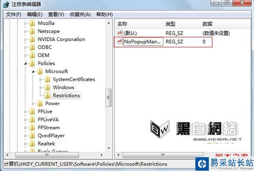Click the SystemCertificates folder icon
This screenshot has width=254, height=171.
[x=47, y=79]
